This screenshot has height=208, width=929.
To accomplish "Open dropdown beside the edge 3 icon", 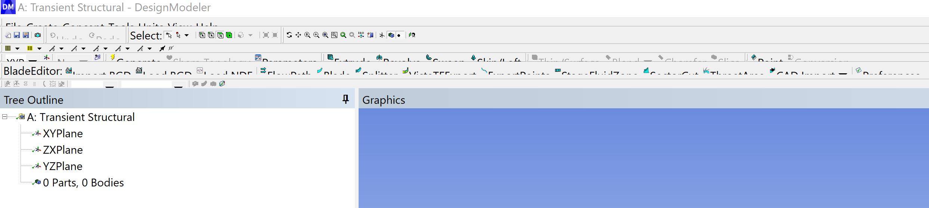I will point(128,49).
